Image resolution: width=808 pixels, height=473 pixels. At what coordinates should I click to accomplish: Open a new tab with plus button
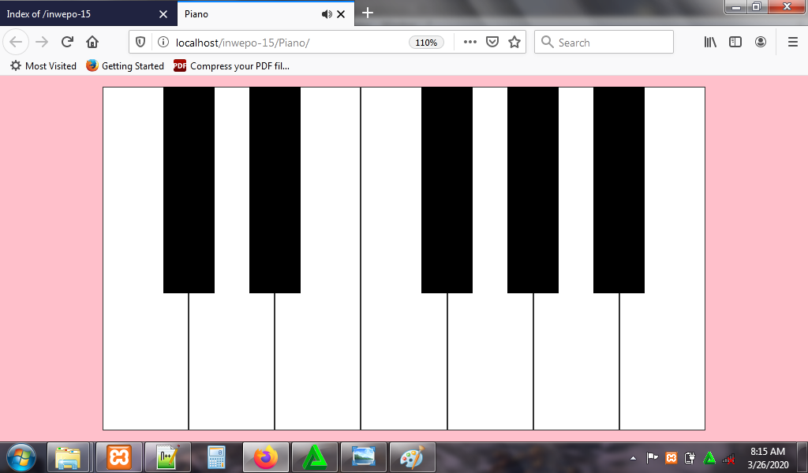368,13
